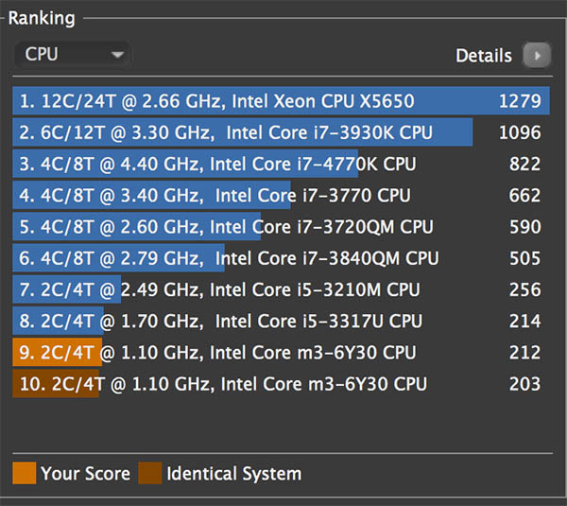Select rank 10 Intel Core m3-6Y30 row
The image size is (567, 506).
coord(281,384)
